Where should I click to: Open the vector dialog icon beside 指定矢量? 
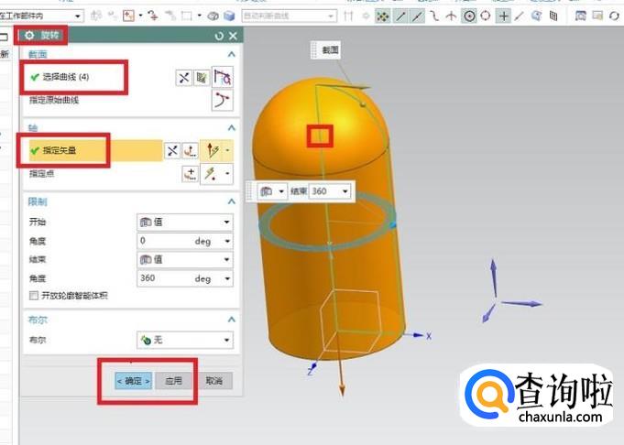click(190, 151)
